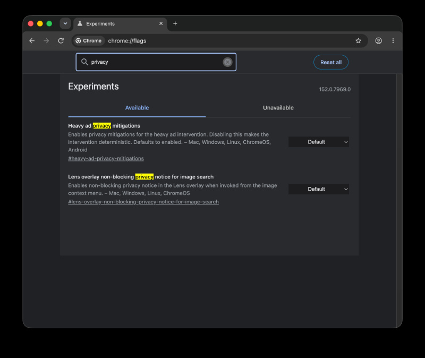This screenshot has width=425, height=358.
Task: Focus the flags search field
Action: click(156, 62)
